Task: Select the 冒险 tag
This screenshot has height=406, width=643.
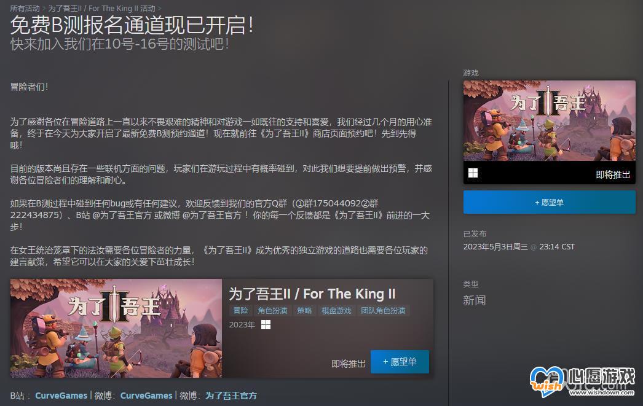Action: [x=241, y=311]
